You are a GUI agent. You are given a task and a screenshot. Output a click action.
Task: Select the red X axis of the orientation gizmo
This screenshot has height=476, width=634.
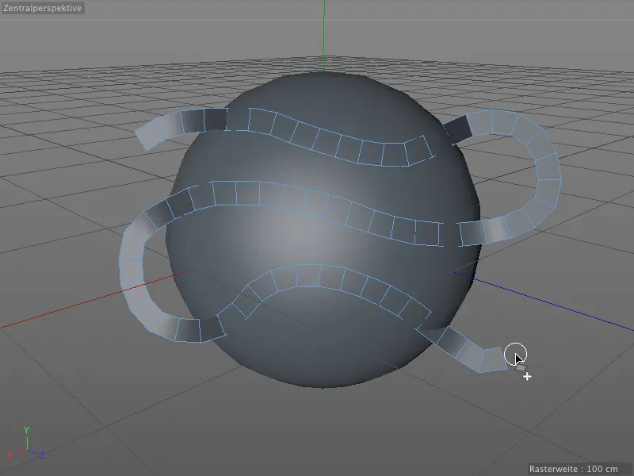22,452
